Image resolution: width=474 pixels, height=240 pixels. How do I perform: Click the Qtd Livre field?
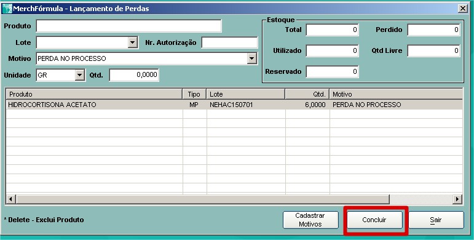click(x=433, y=51)
